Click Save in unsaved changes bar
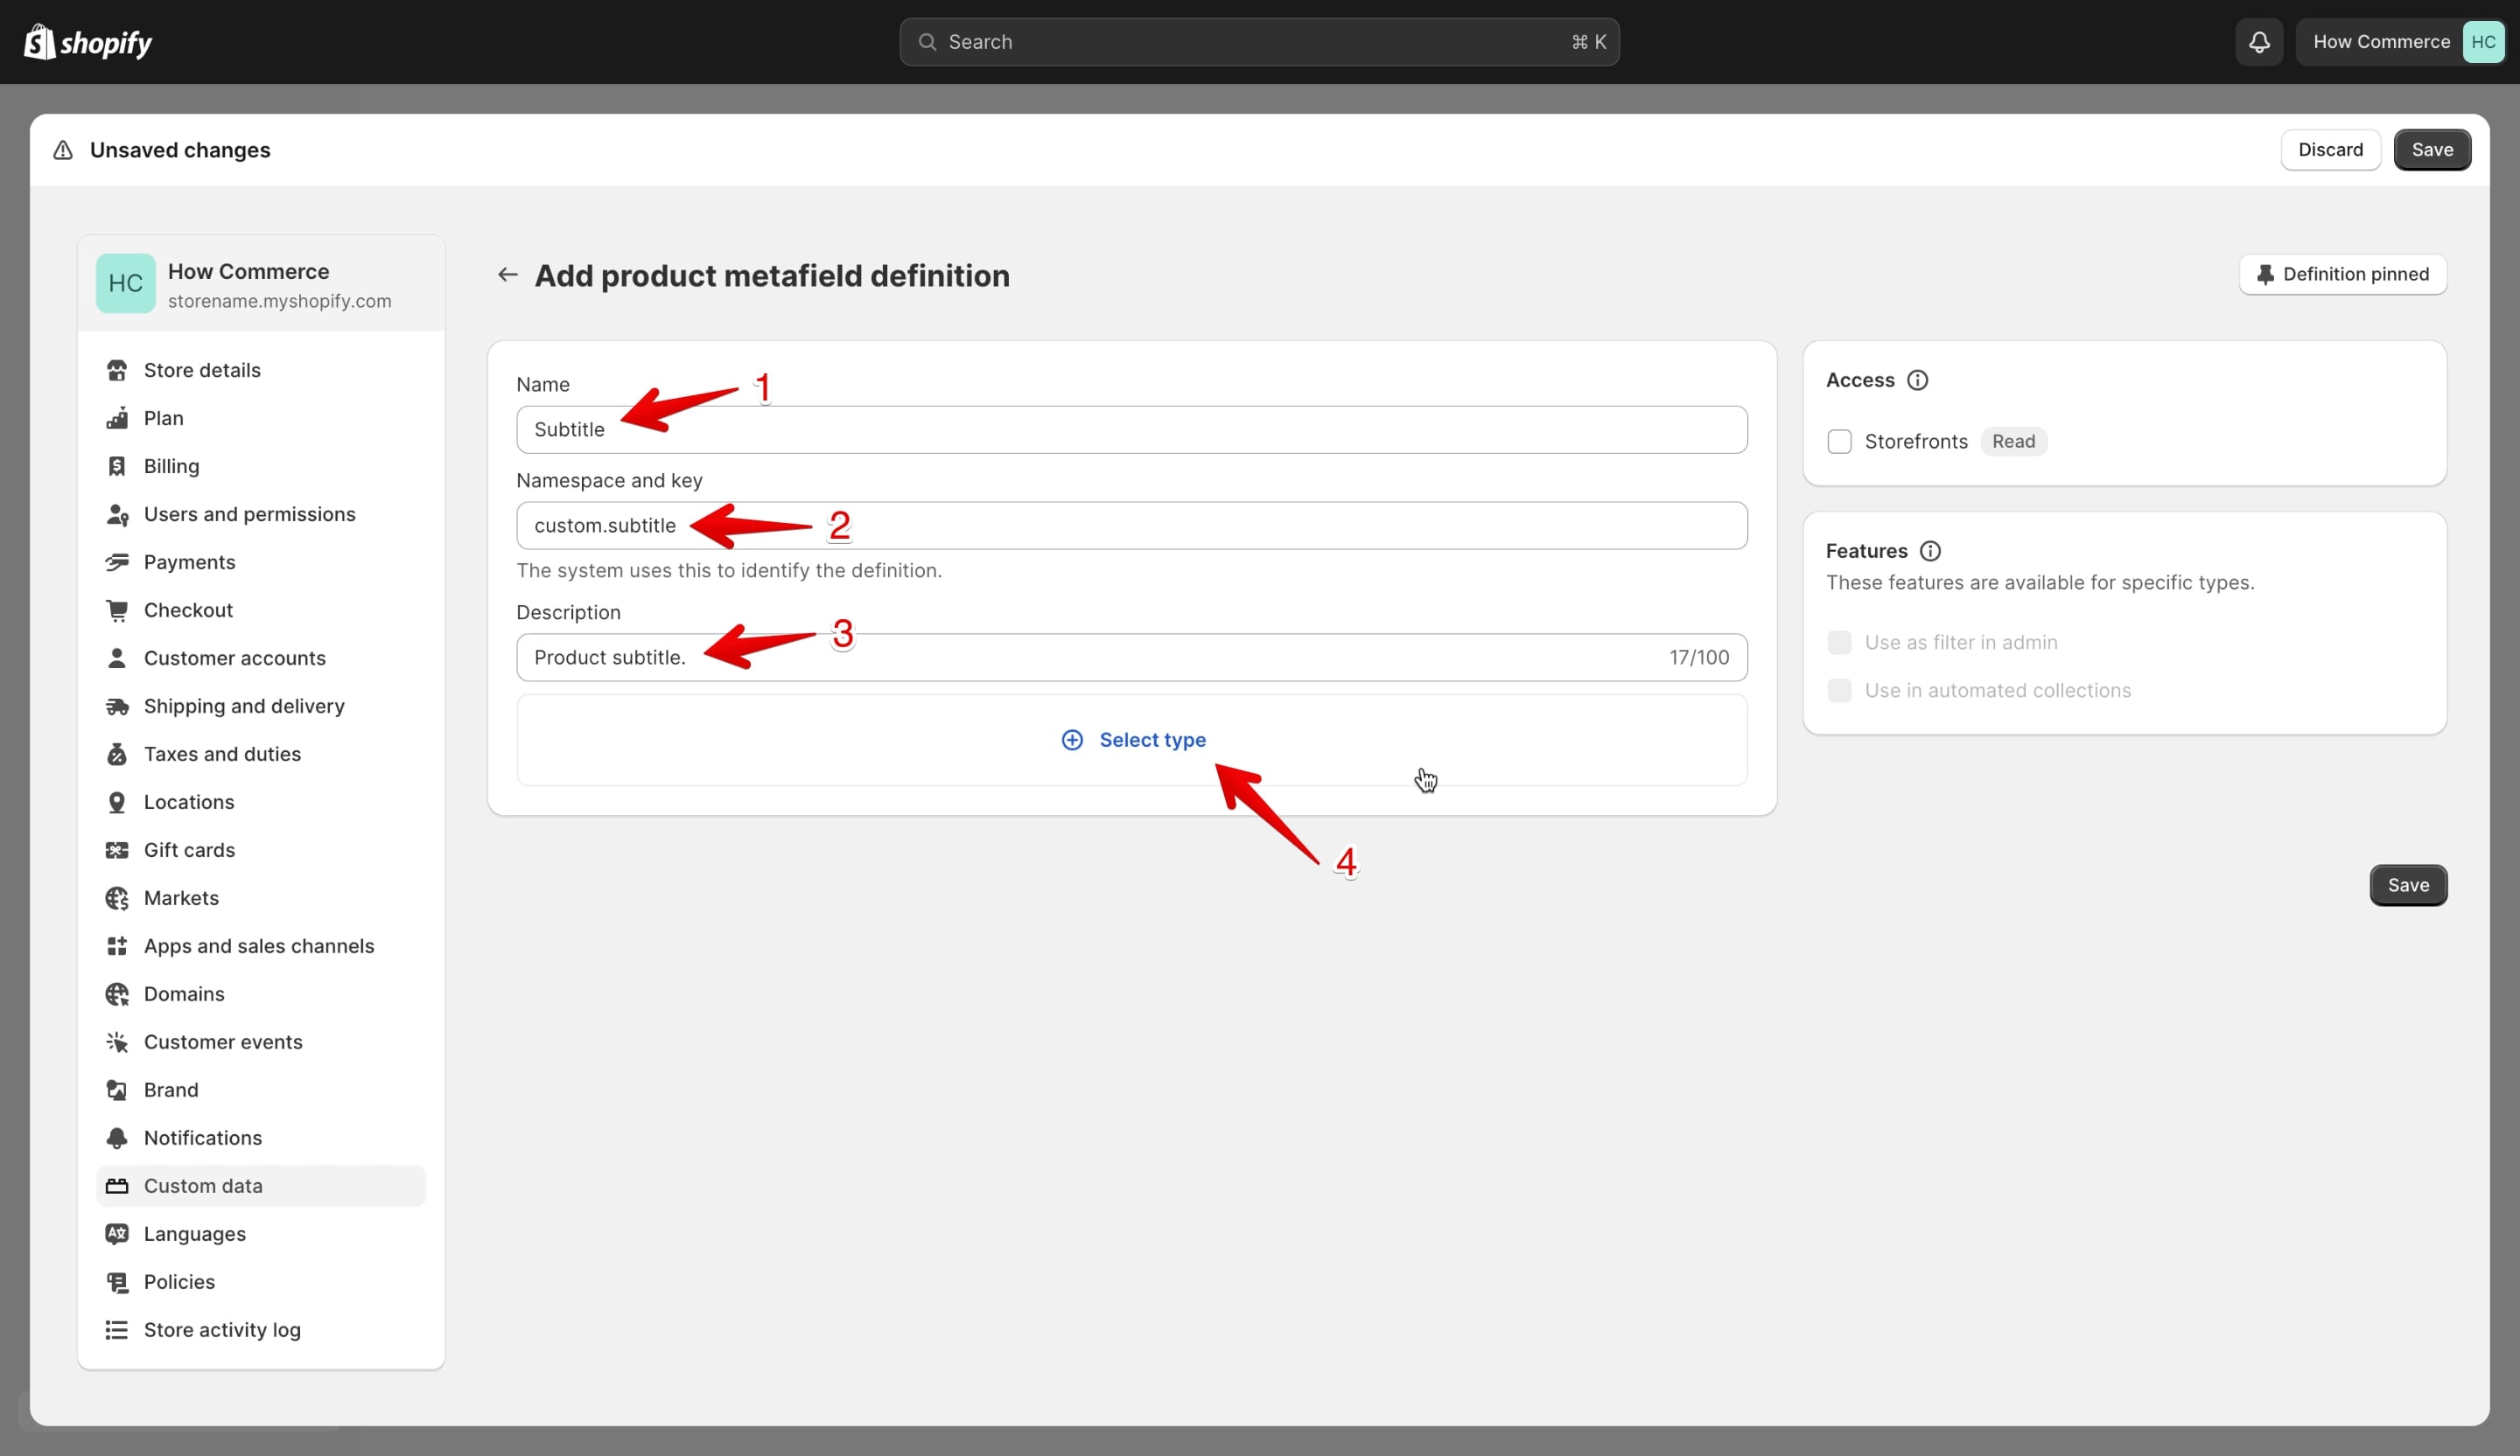 2432,150
